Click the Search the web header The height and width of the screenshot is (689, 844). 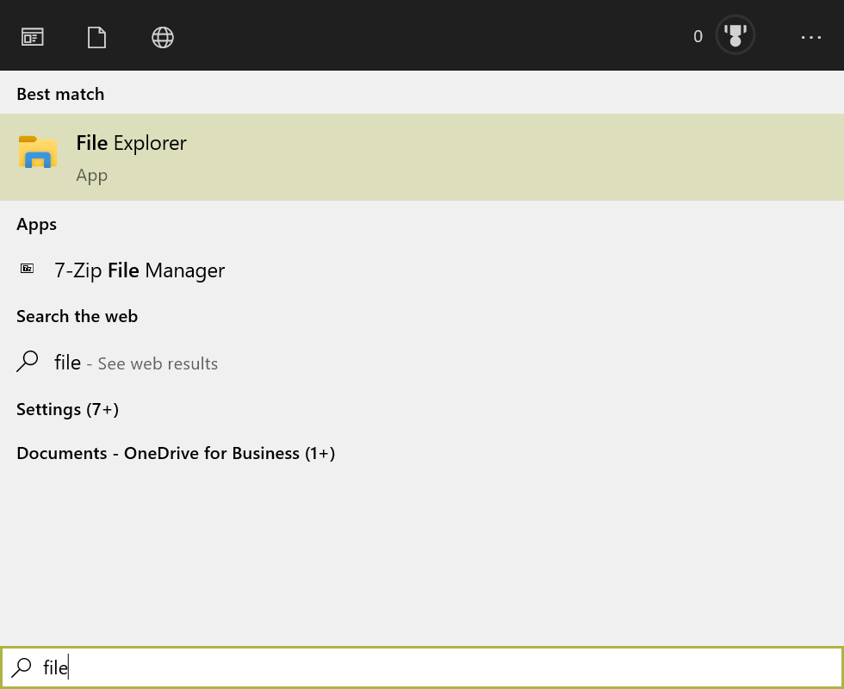point(77,317)
